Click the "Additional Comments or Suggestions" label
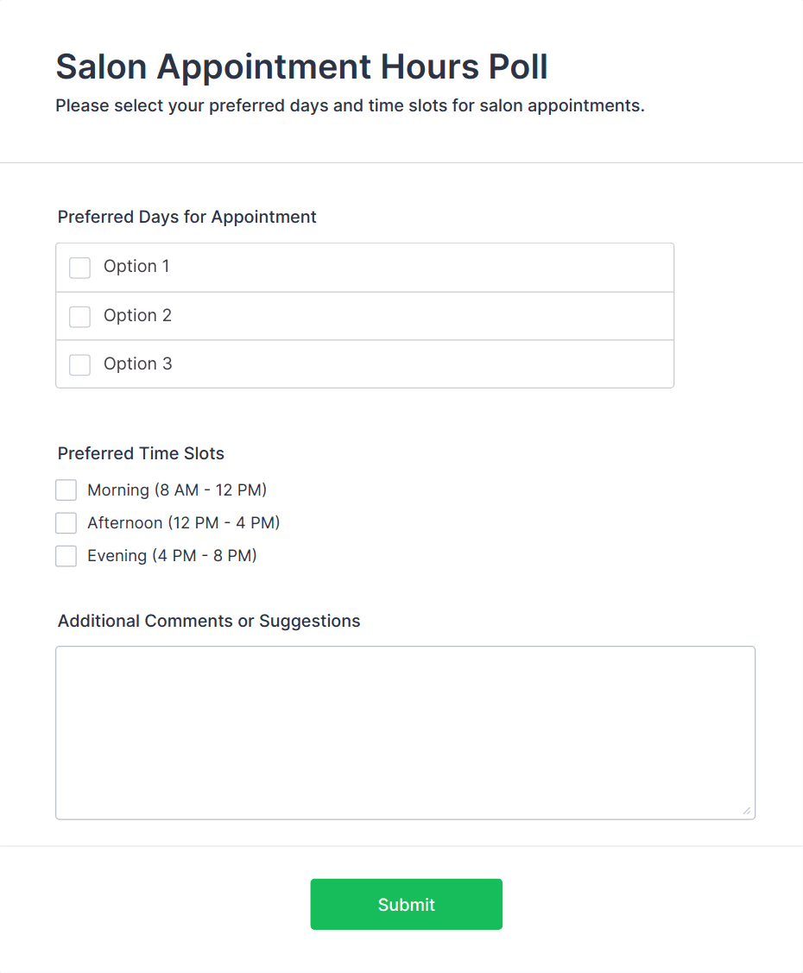 coord(209,621)
